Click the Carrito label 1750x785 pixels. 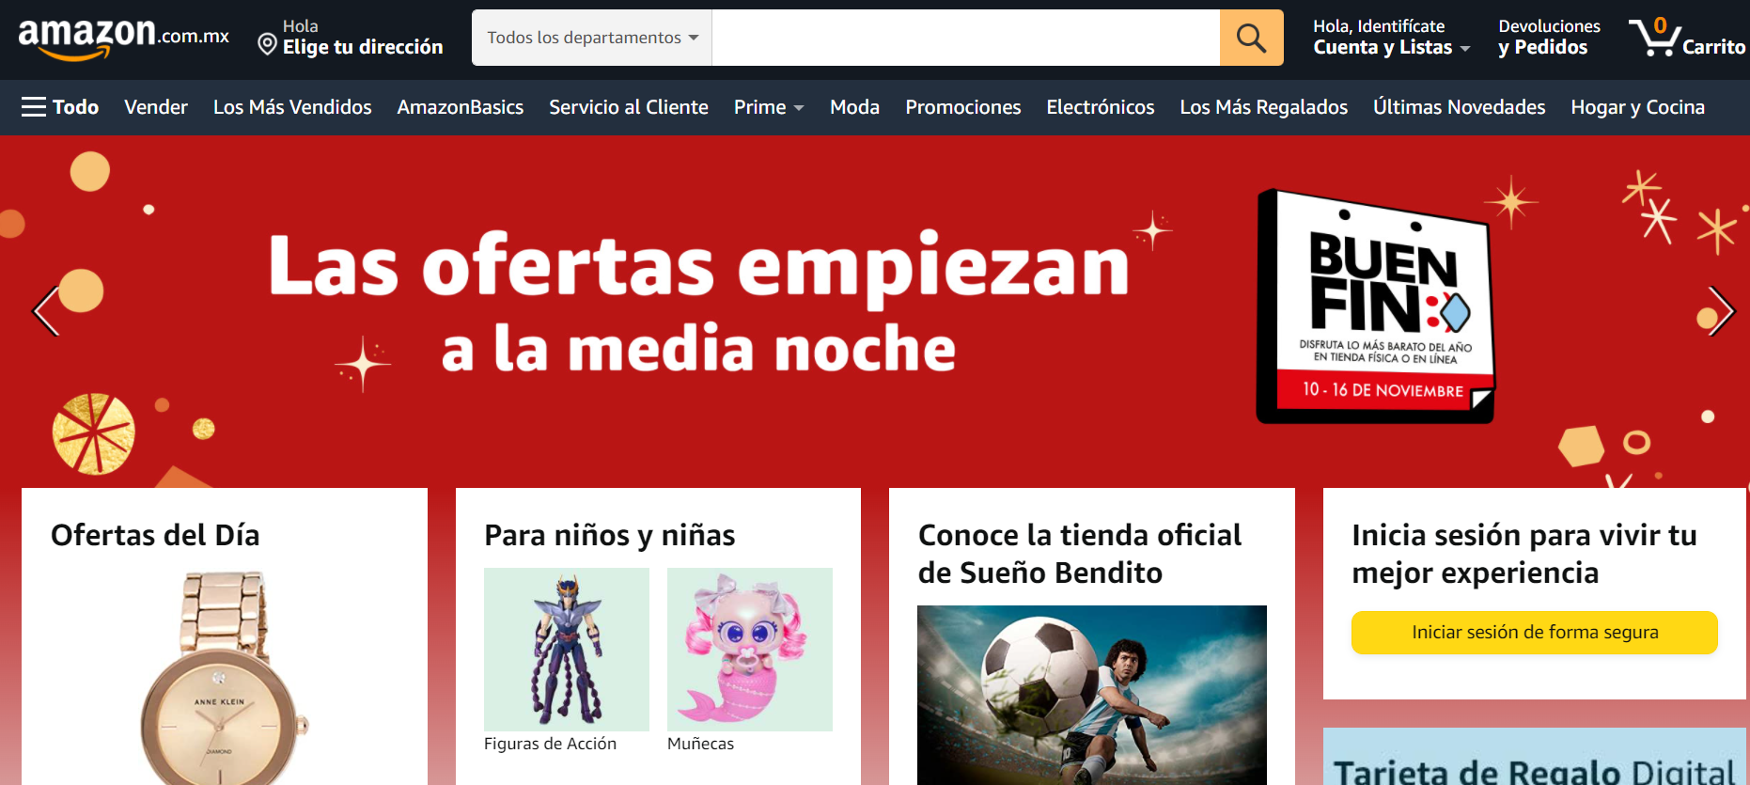(x=1713, y=47)
